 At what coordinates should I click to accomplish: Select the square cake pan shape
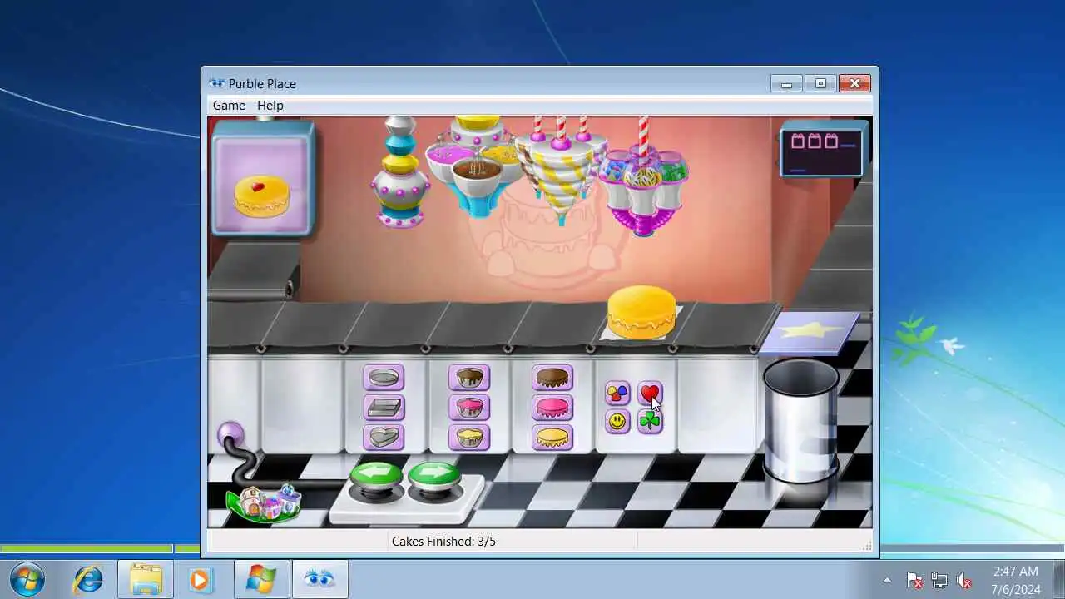tap(384, 408)
